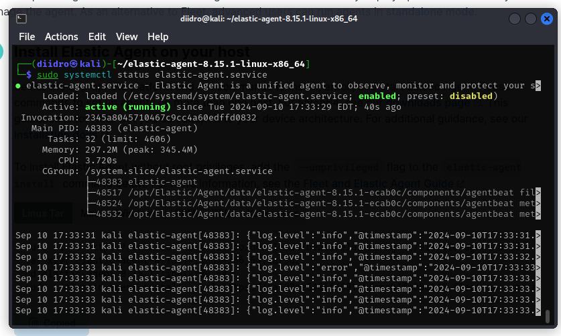Image resolution: width=561 pixels, height=336 pixels.
Task: Click the 'Memory: 297.2M (peak: 345.4M)' line
Action: pyautogui.click(x=120, y=150)
